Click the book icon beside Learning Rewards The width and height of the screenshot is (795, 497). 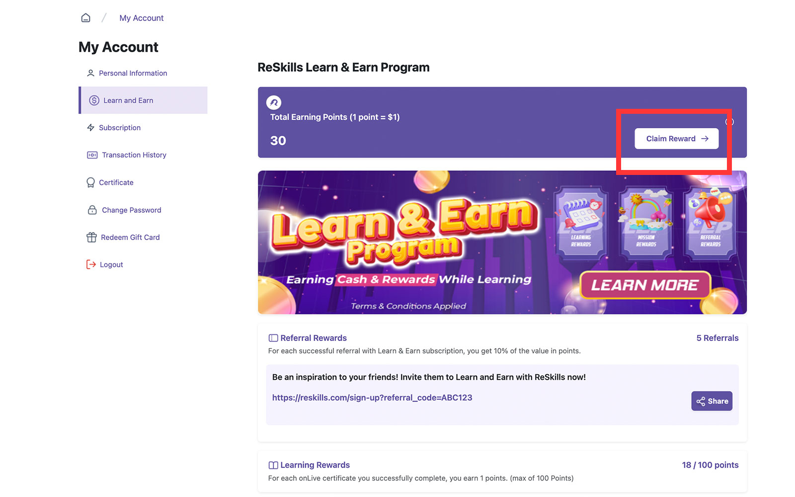(x=273, y=465)
